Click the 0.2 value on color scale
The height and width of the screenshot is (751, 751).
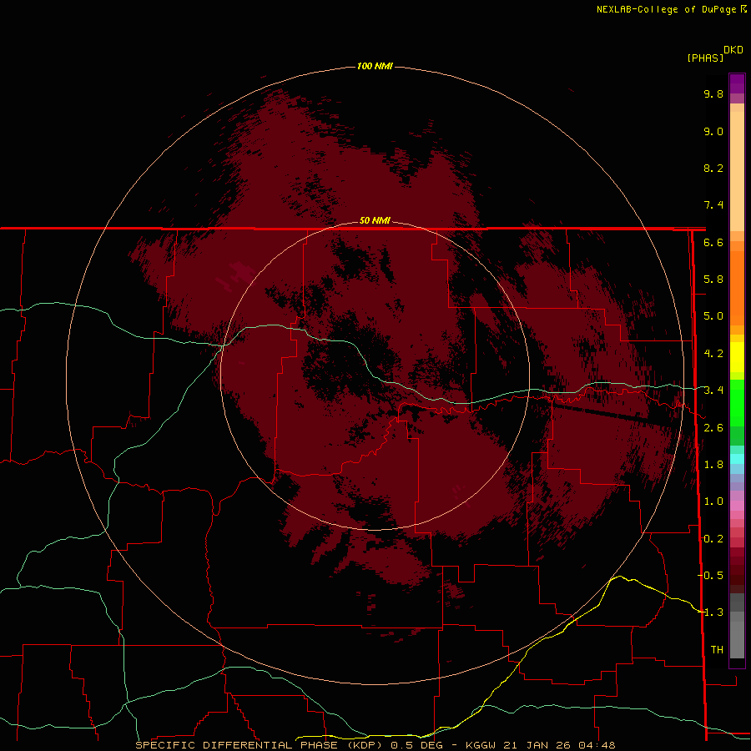[x=713, y=539]
